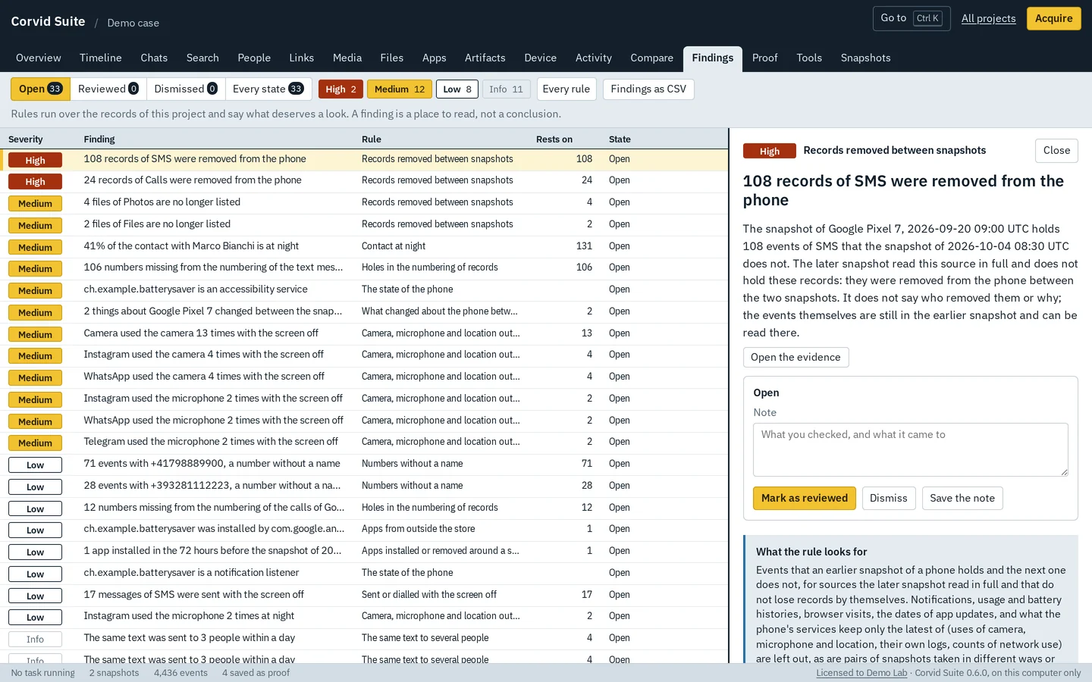Select the Open 33 state filter
This screenshot has width=1092, height=682.
click(40, 89)
